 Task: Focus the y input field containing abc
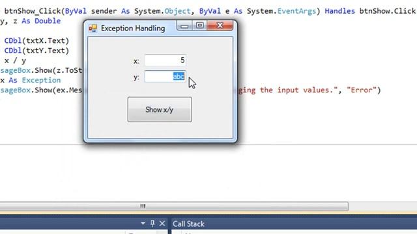(x=165, y=77)
